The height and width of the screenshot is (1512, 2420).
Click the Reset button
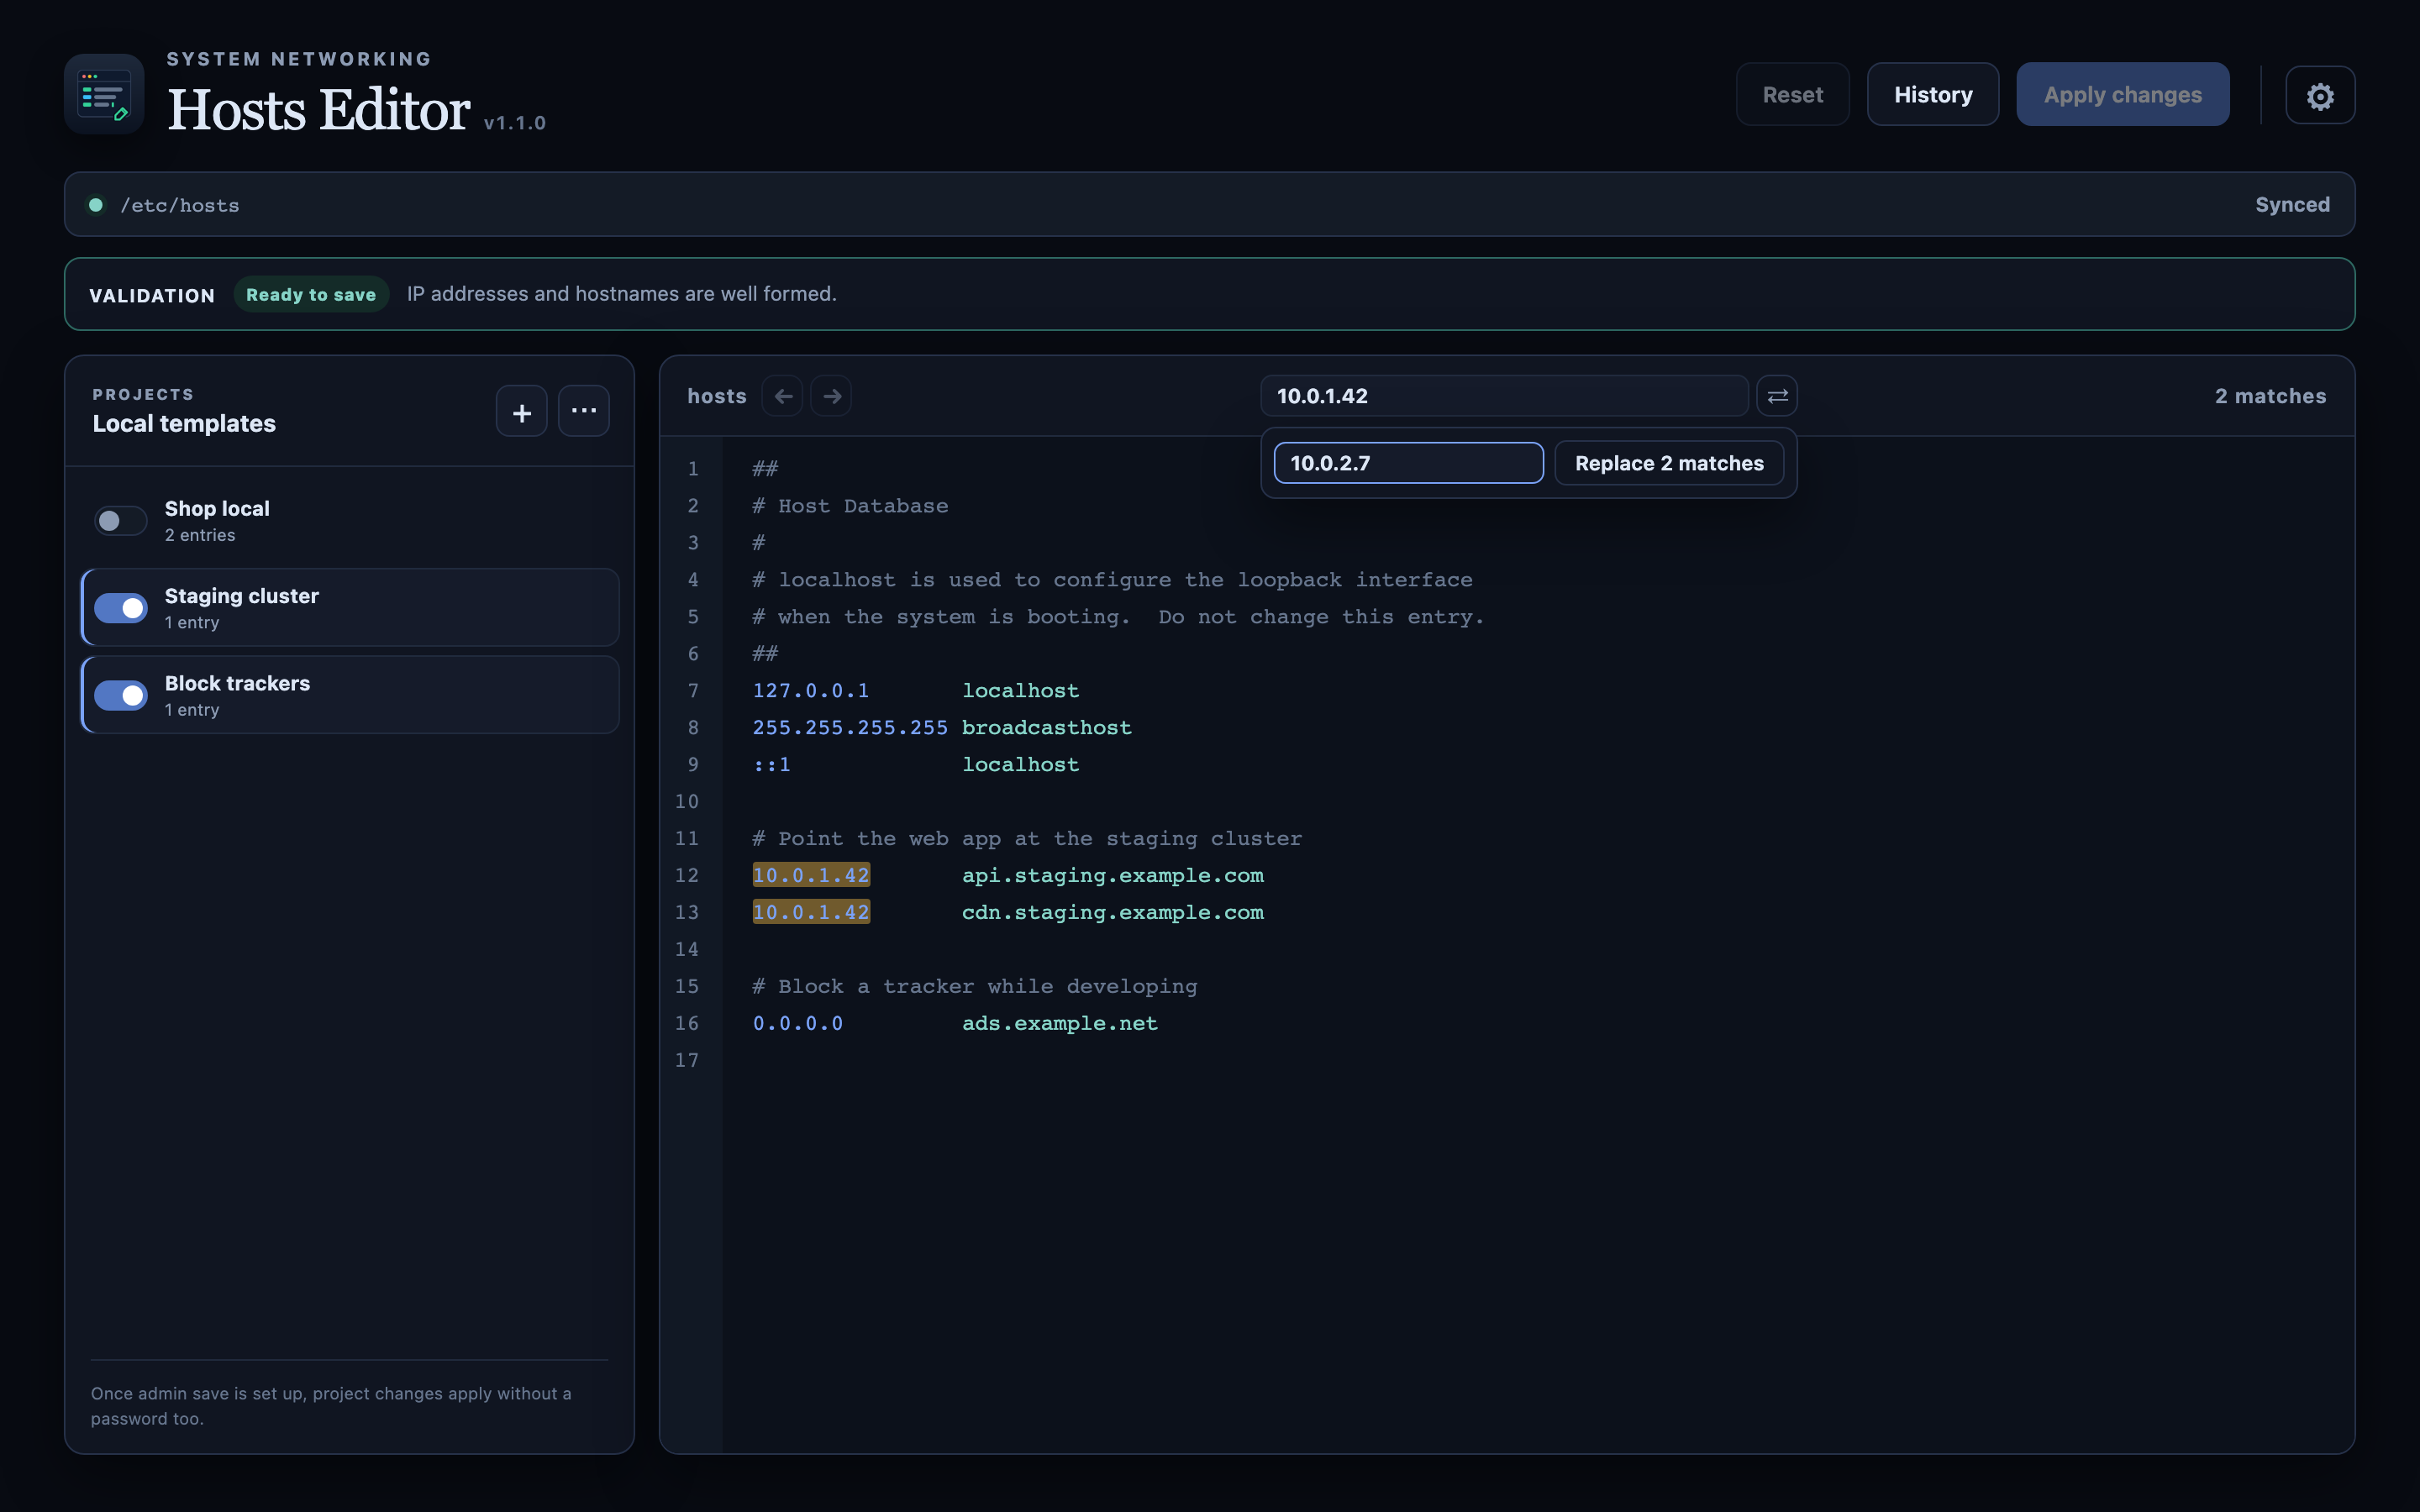(1792, 95)
